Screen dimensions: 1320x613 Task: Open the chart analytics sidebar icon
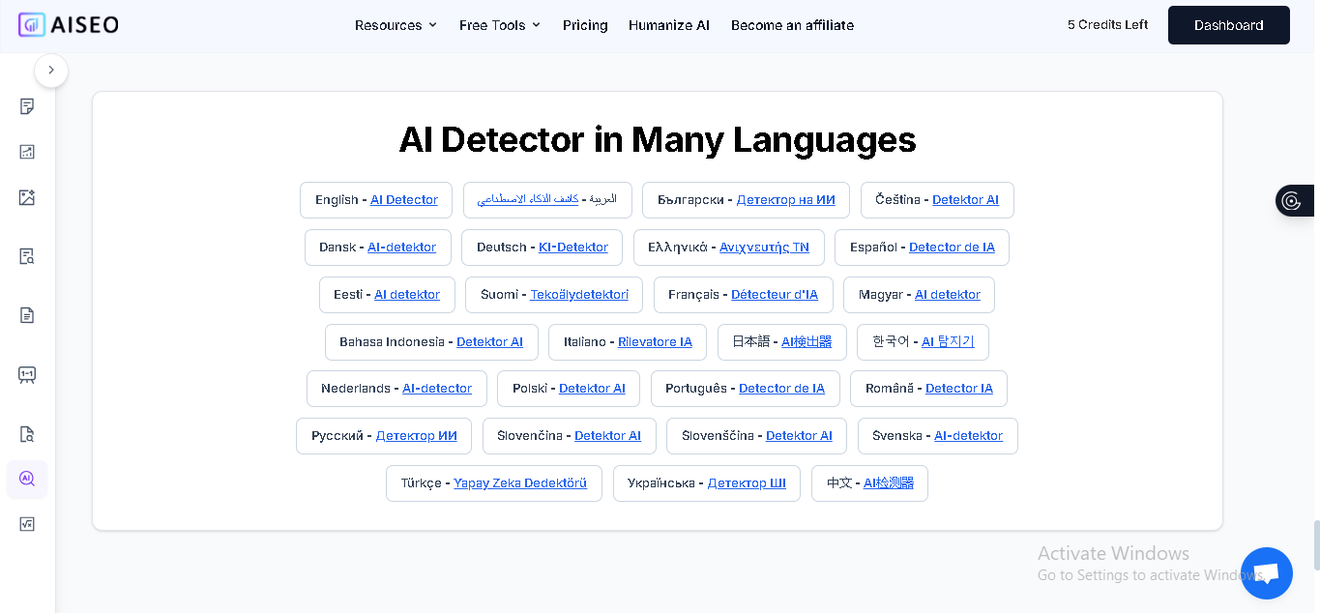pyautogui.click(x=27, y=152)
